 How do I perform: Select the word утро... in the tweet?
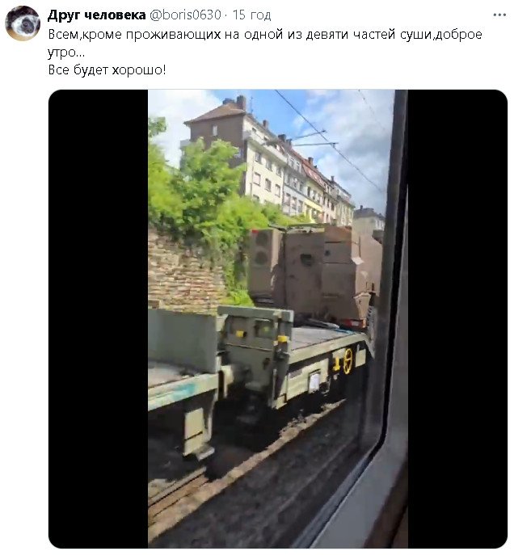pyautogui.click(x=66, y=53)
